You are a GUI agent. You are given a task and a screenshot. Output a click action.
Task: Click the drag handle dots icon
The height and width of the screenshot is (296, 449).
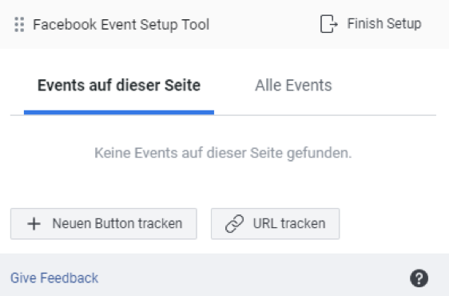(19, 24)
